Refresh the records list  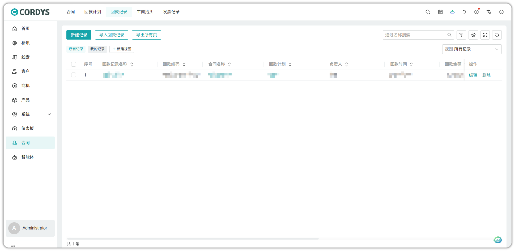tap(497, 35)
